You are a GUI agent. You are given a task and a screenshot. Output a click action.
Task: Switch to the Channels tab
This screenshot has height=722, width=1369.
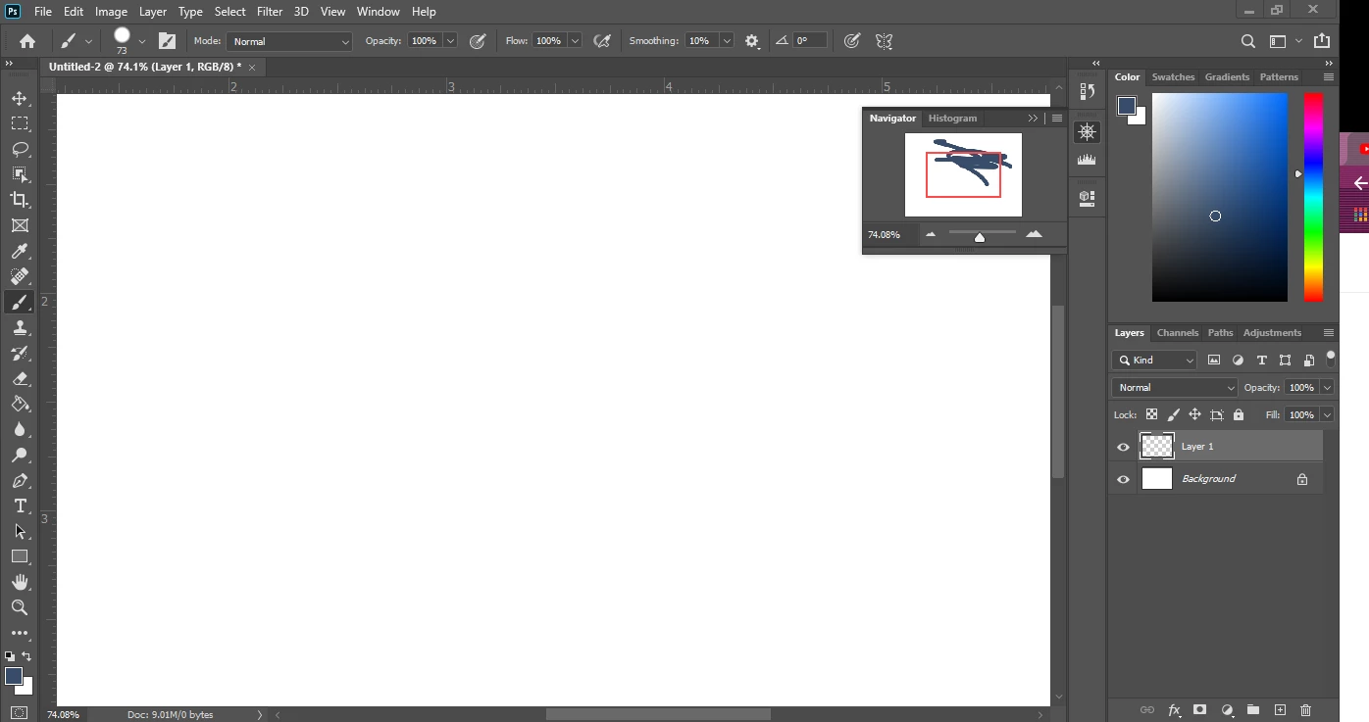1178,333
